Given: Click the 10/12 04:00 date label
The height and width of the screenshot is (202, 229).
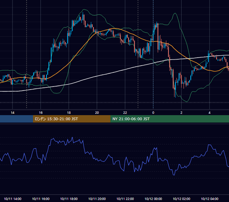Looking at the screenshot, I should [209, 199].
